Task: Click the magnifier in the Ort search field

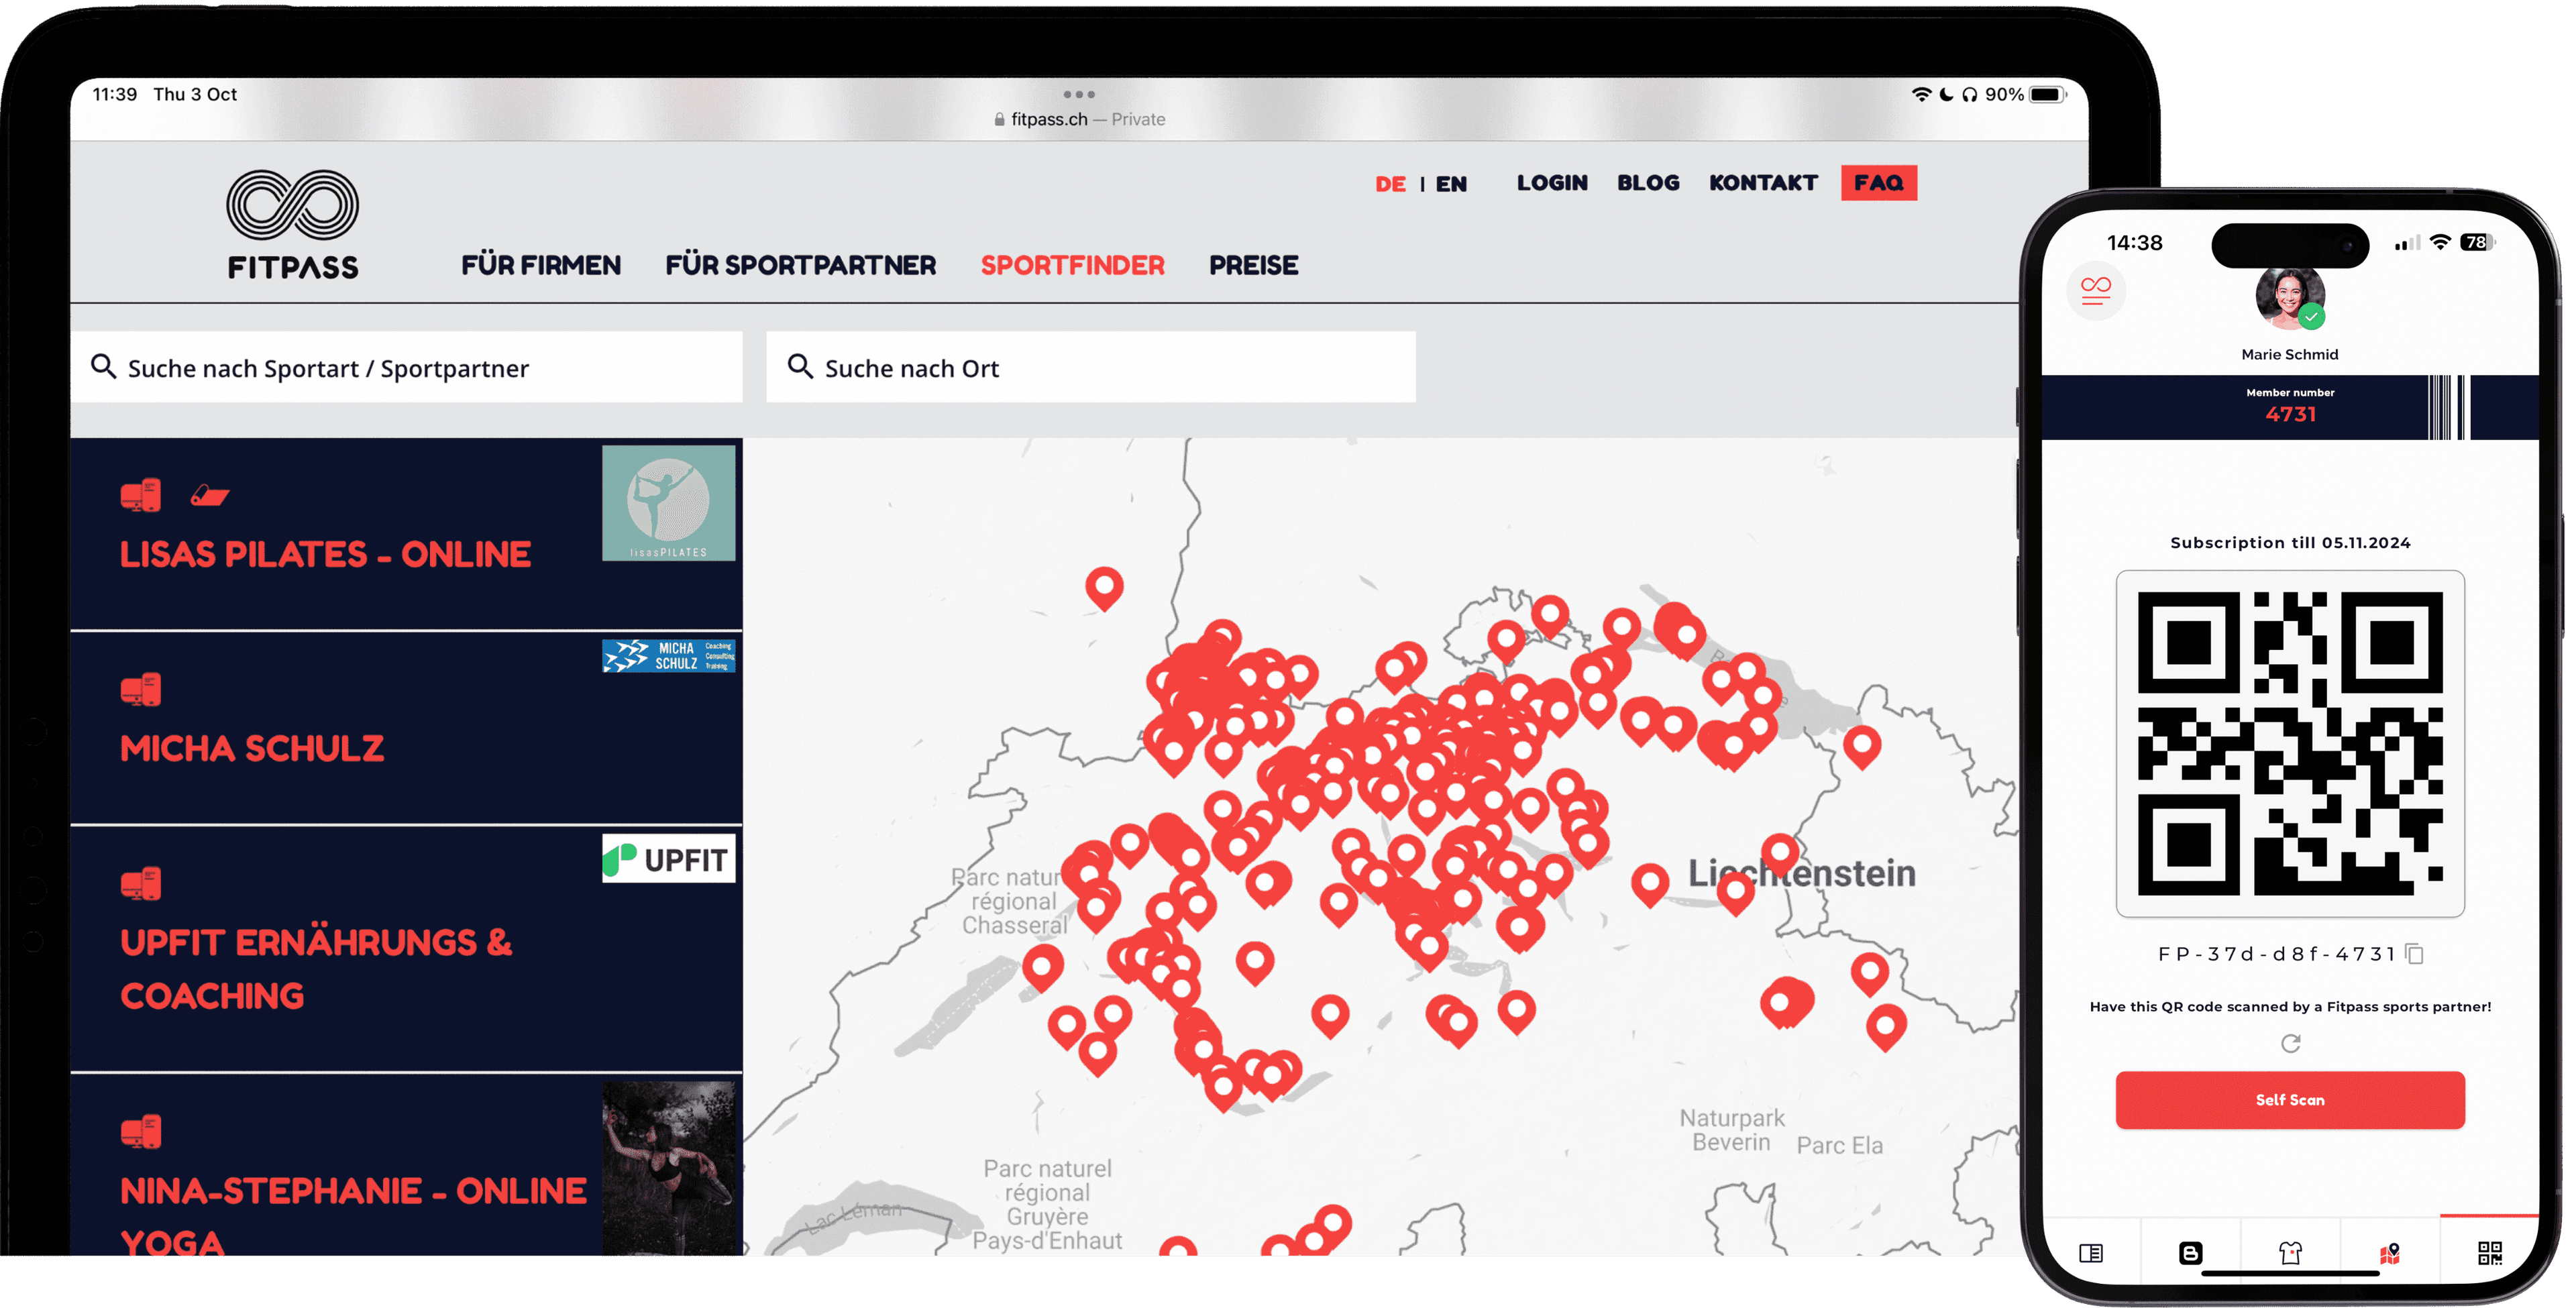Action: tap(800, 367)
